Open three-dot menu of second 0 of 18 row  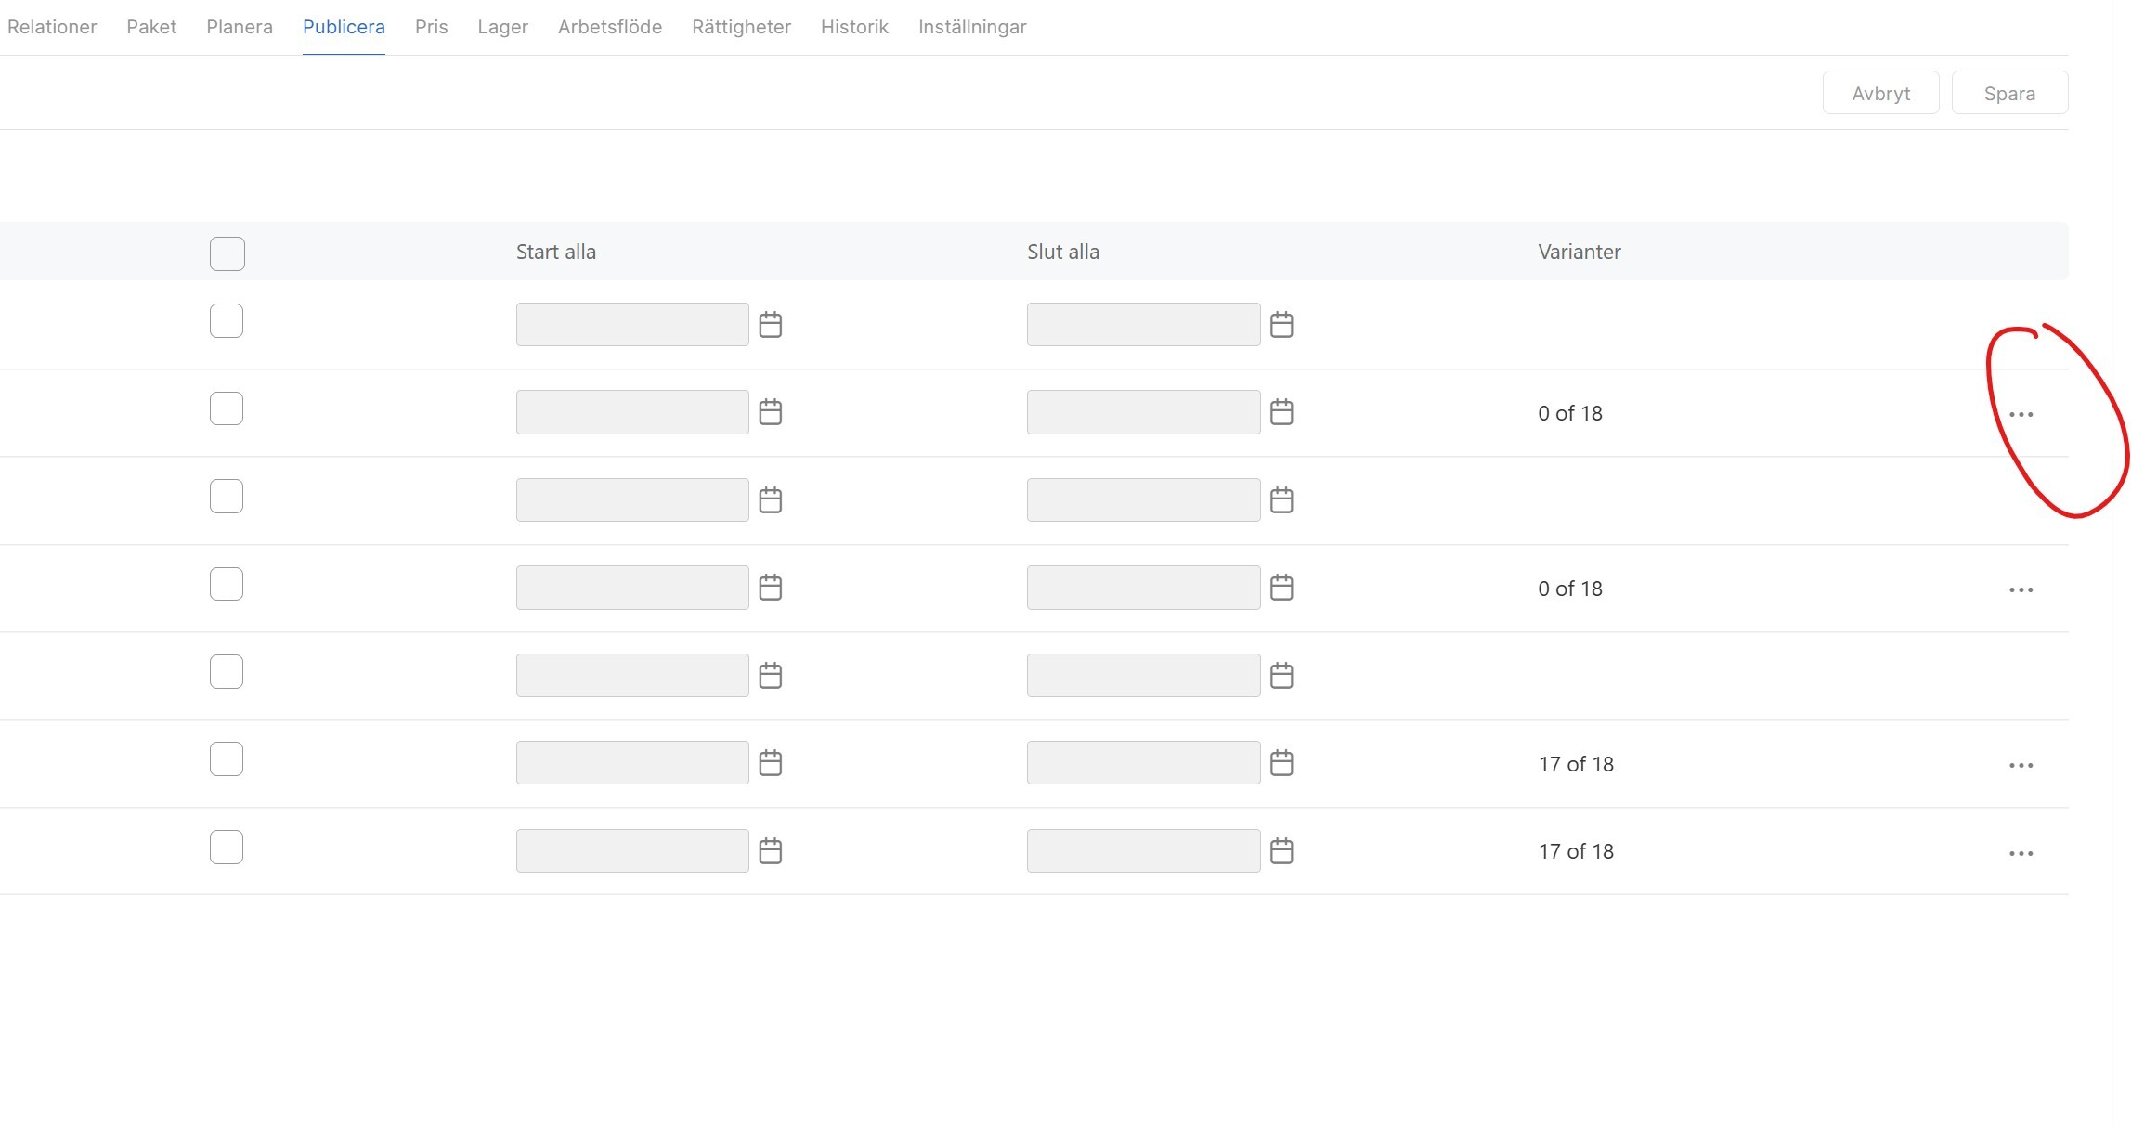(x=2021, y=589)
